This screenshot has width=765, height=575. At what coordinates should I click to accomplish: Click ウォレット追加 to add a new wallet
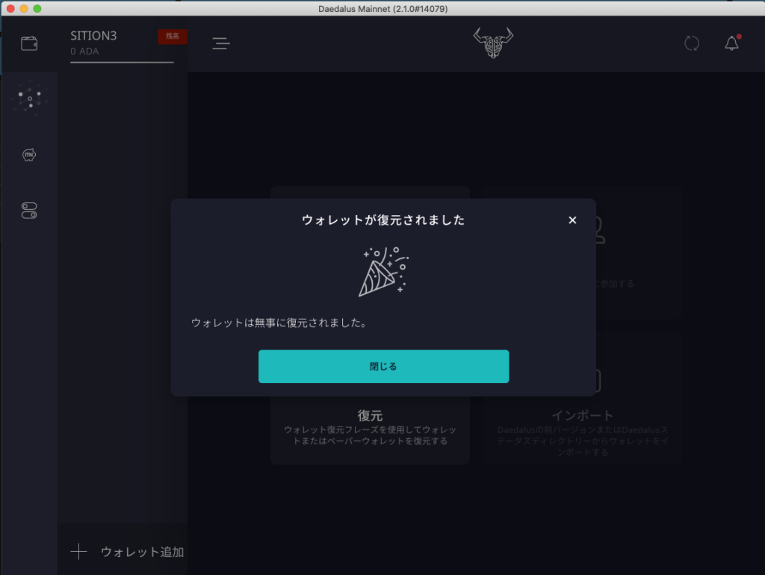click(142, 551)
